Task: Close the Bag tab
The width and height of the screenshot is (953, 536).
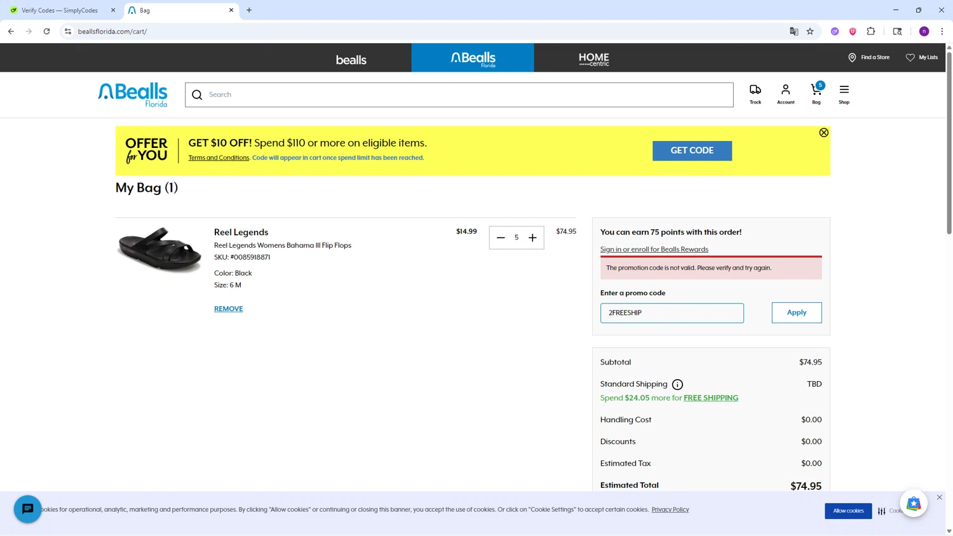Action: (231, 10)
